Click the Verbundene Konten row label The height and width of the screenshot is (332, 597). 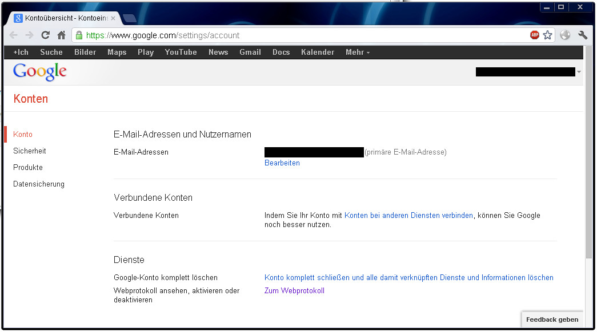click(x=146, y=215)
